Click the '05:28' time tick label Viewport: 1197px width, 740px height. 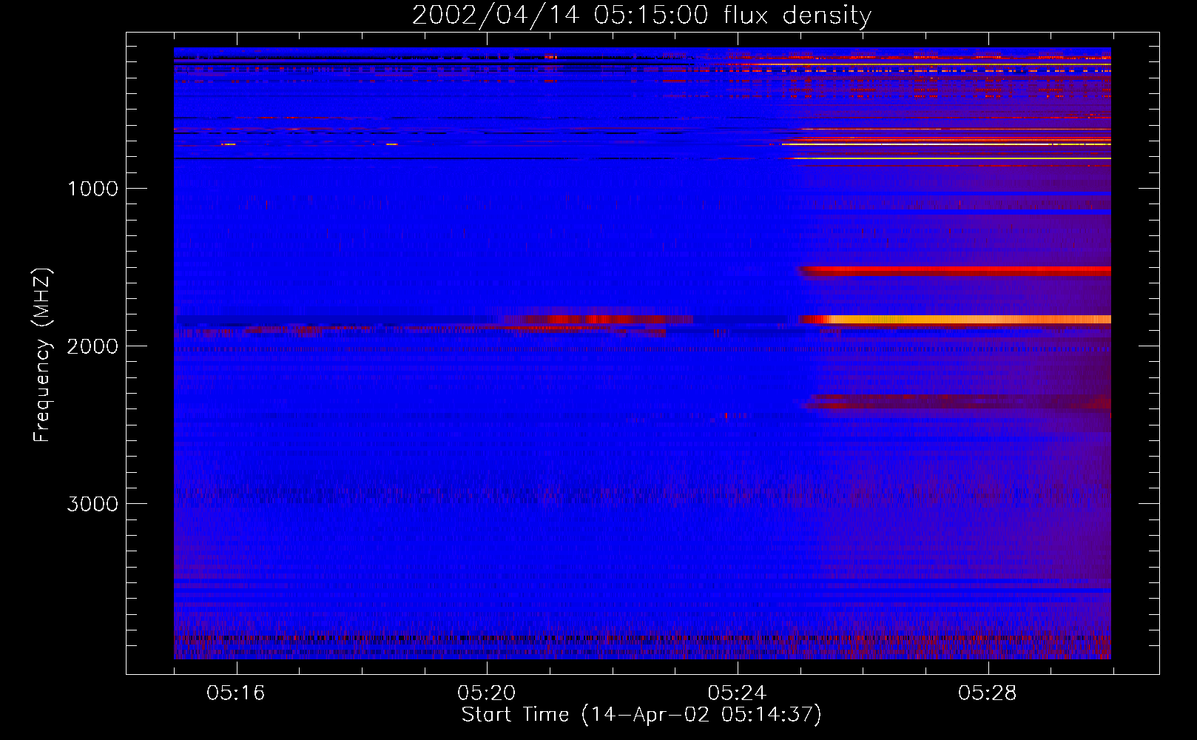[988, 693]
